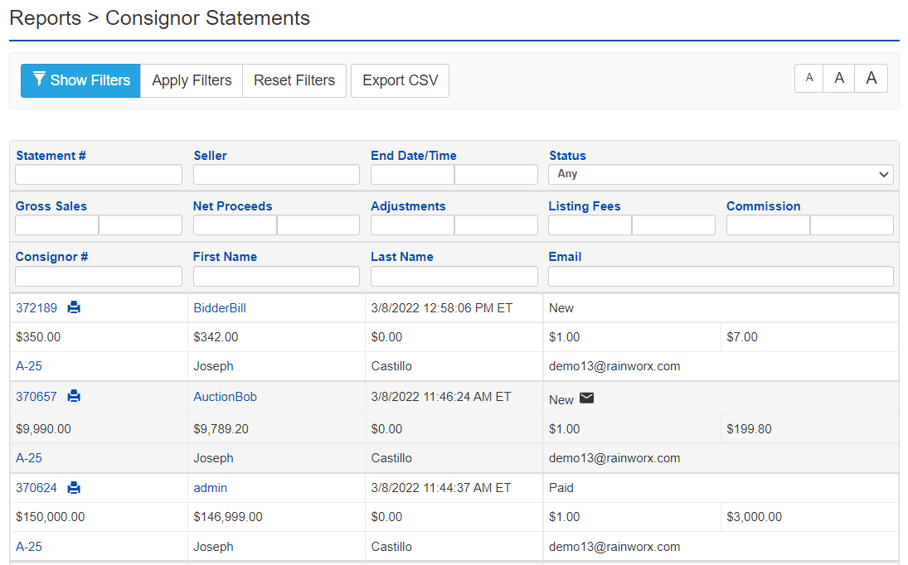Image resolution: width=908 pixels, height=565 pixels.
Task: Open seller admin profile
Action: (x=210, y=488)
